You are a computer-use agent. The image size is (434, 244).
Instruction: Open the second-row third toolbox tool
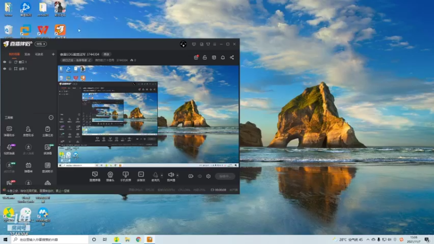pos(48,150)
